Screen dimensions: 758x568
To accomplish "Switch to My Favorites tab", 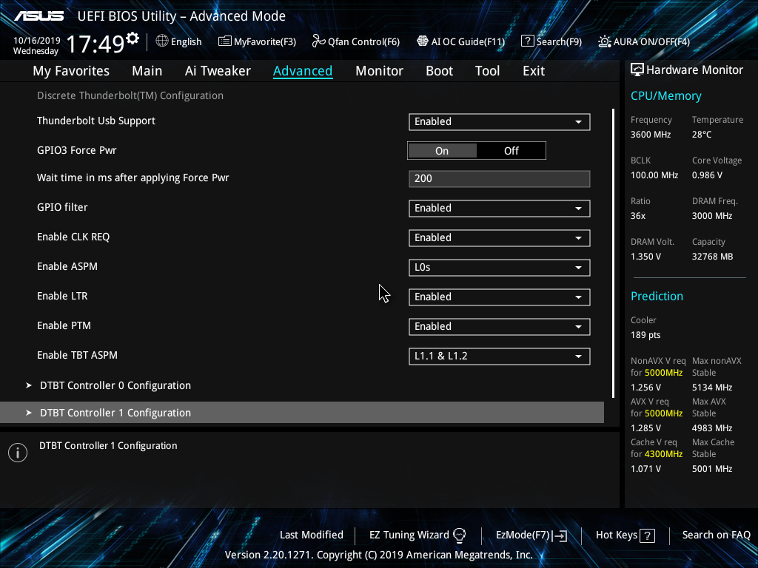I will (71, 71).
